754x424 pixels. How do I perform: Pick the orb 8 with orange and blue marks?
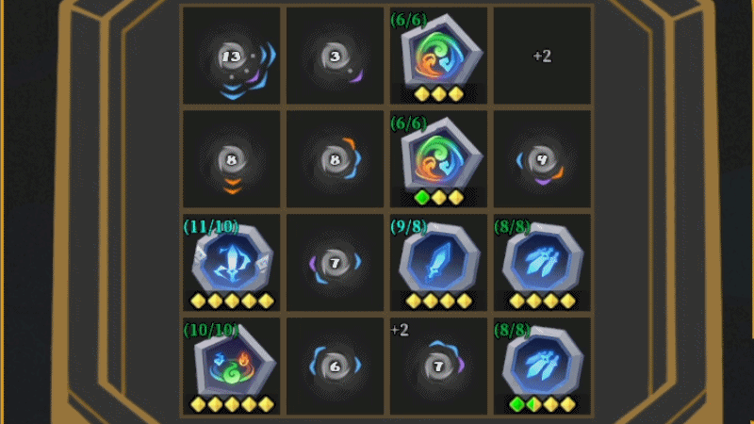pos(336,160)
